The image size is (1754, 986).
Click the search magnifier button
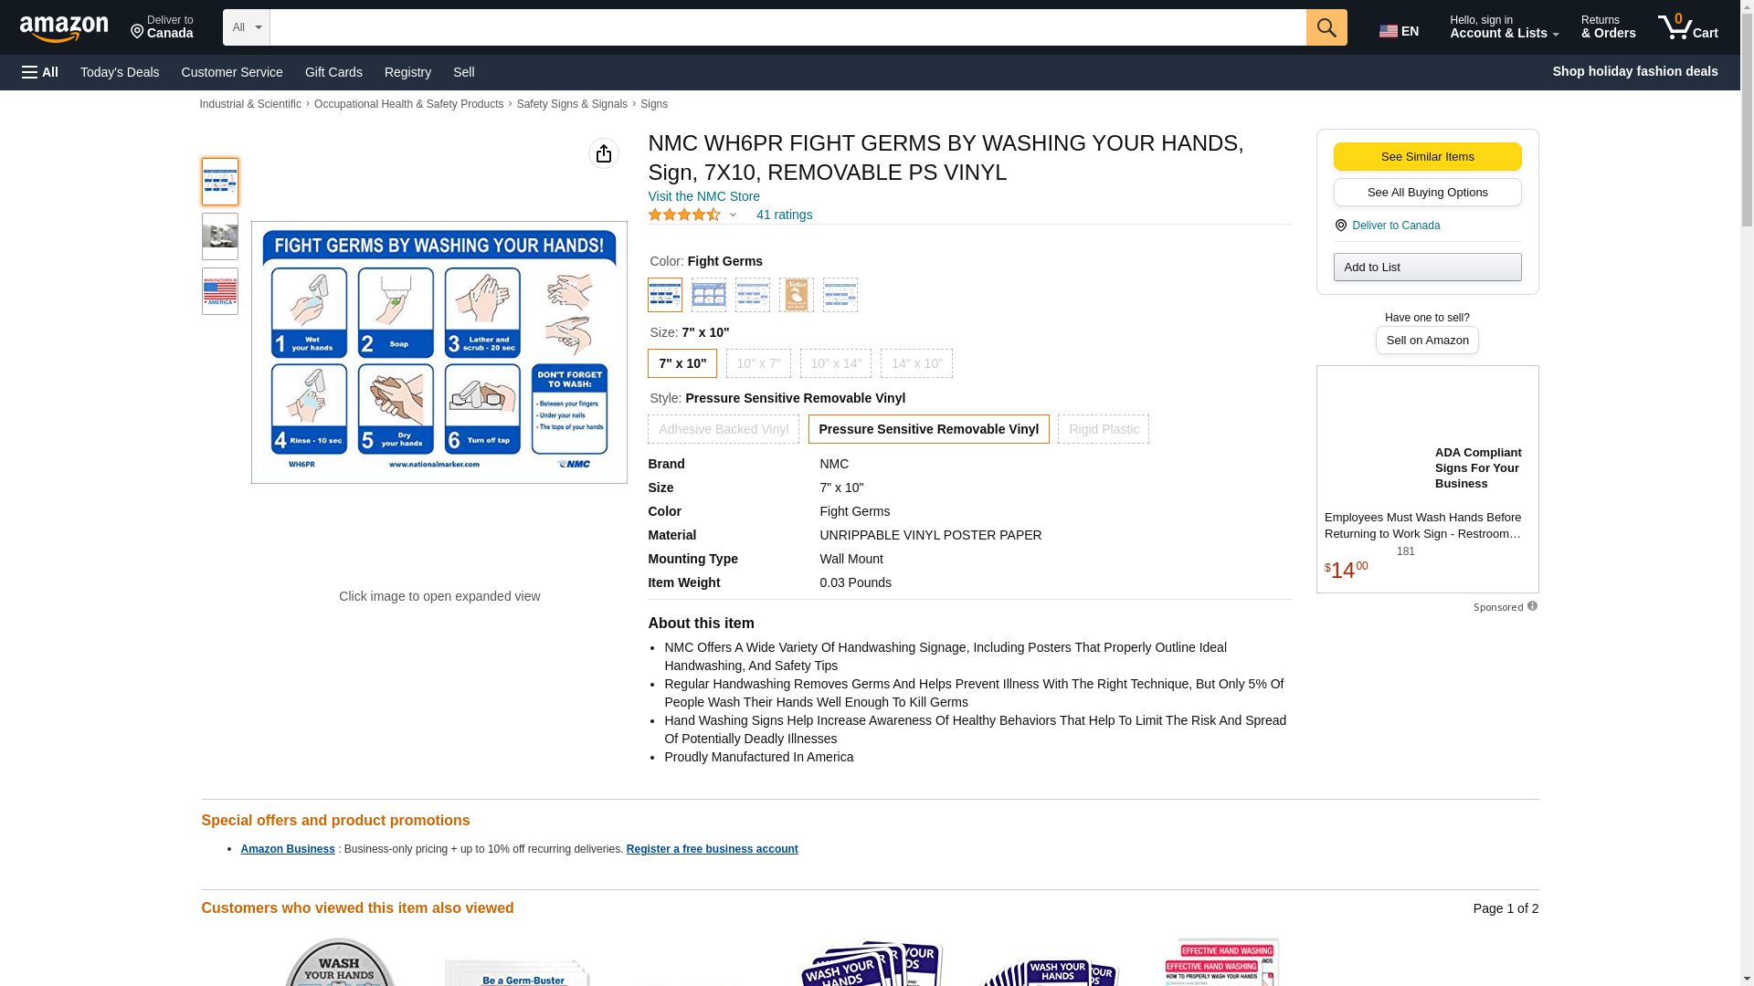tap(1326, 27)
